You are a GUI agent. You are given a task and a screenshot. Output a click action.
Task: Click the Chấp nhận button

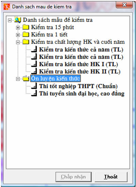point(73,177)
